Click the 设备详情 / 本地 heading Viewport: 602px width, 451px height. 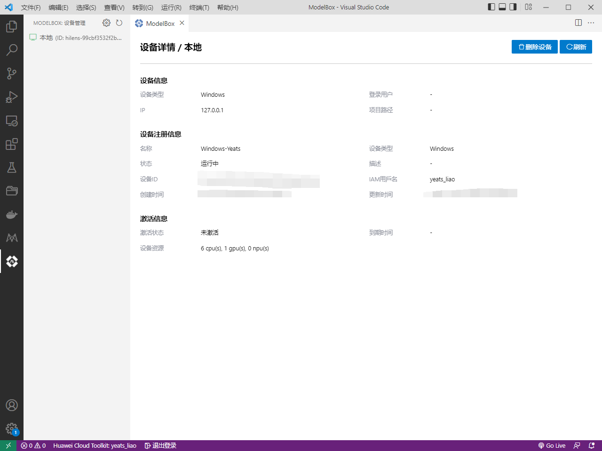(x=171, y=47)
